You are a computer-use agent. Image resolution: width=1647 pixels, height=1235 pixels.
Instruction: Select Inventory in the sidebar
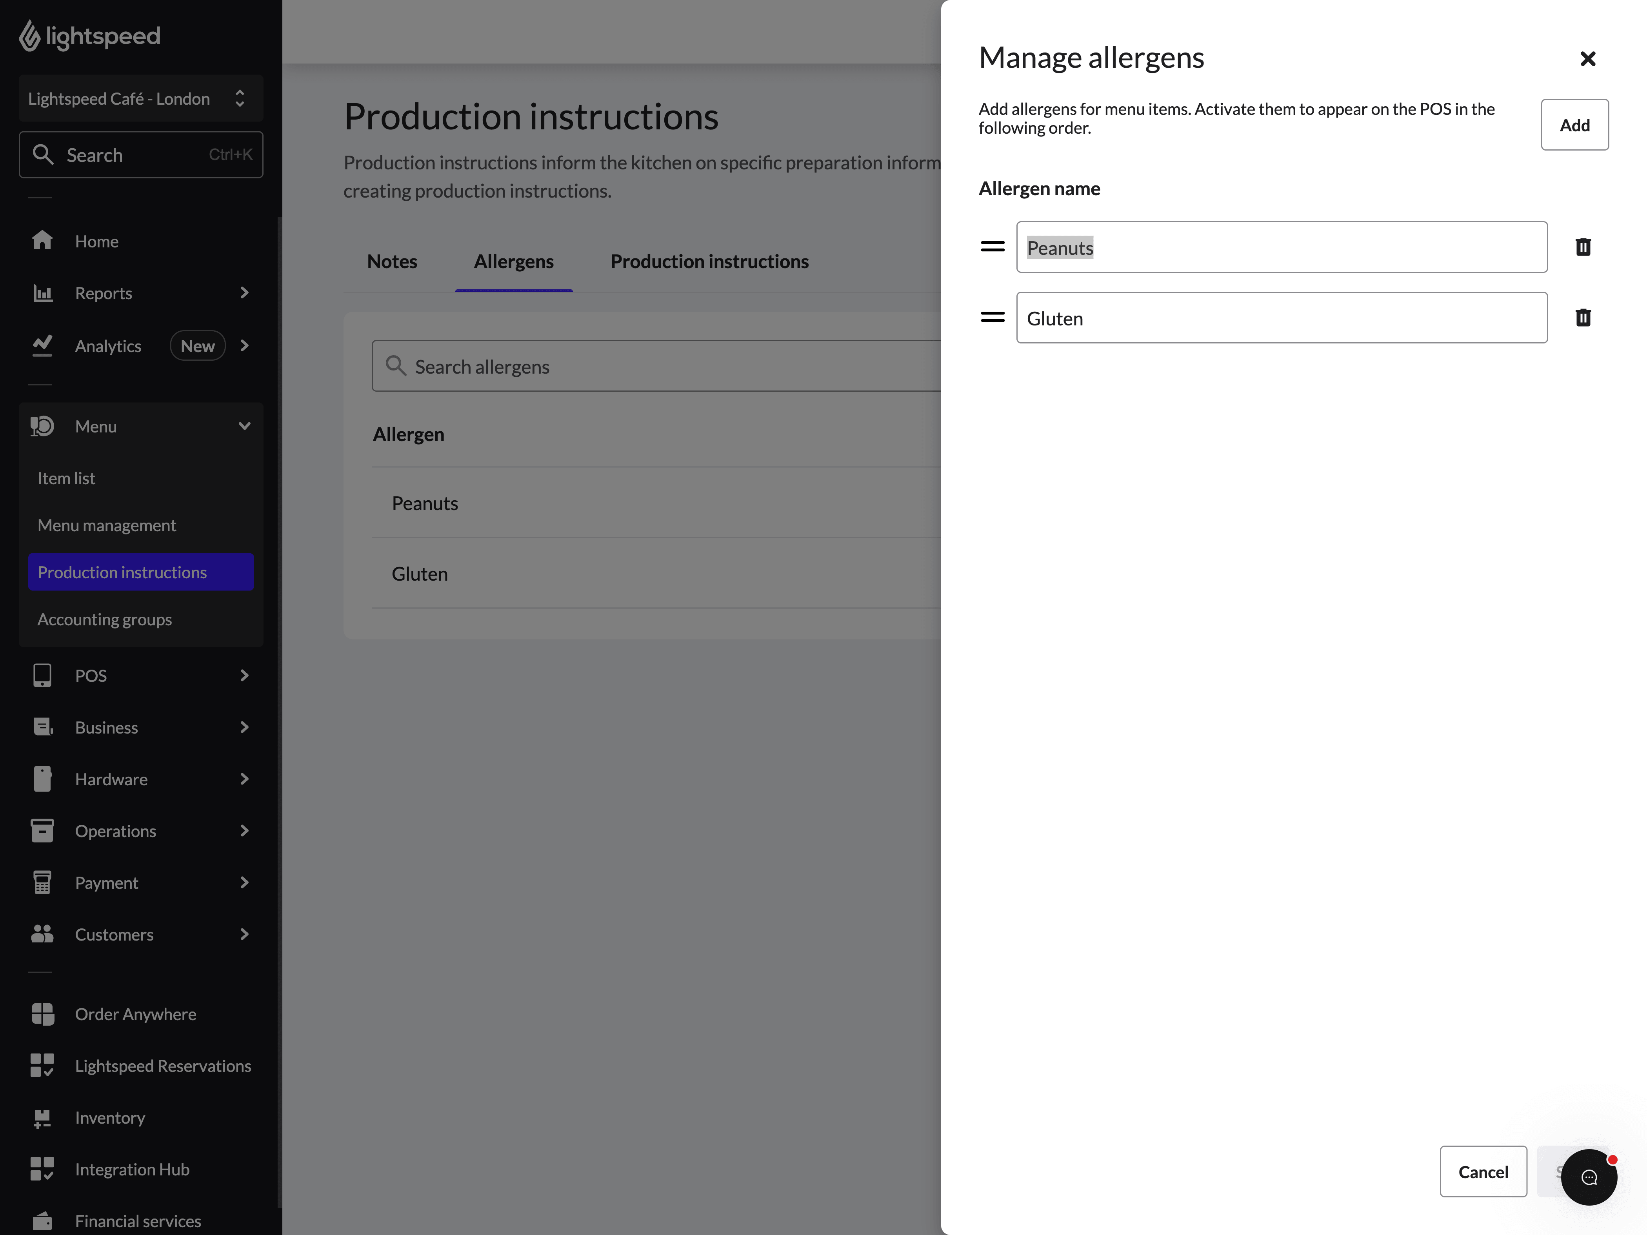click(x=109, y=1117)
